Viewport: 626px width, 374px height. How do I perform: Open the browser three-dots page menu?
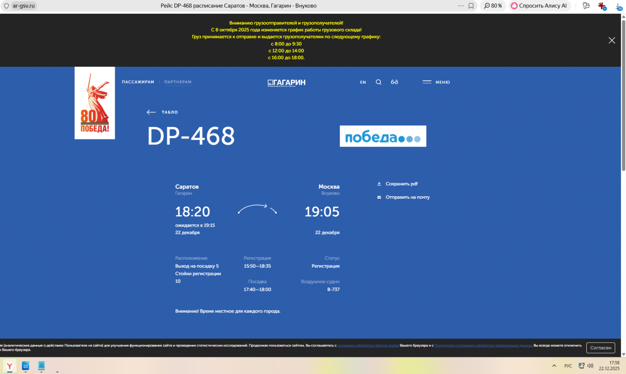pos(461,6)
